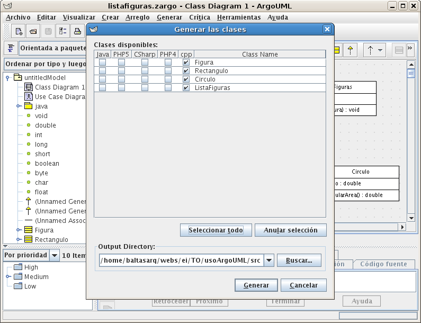The width and height of the screenshot is (421, 323).
Task: Click the Ayuda button in wizard
Action: click(362, 301)
